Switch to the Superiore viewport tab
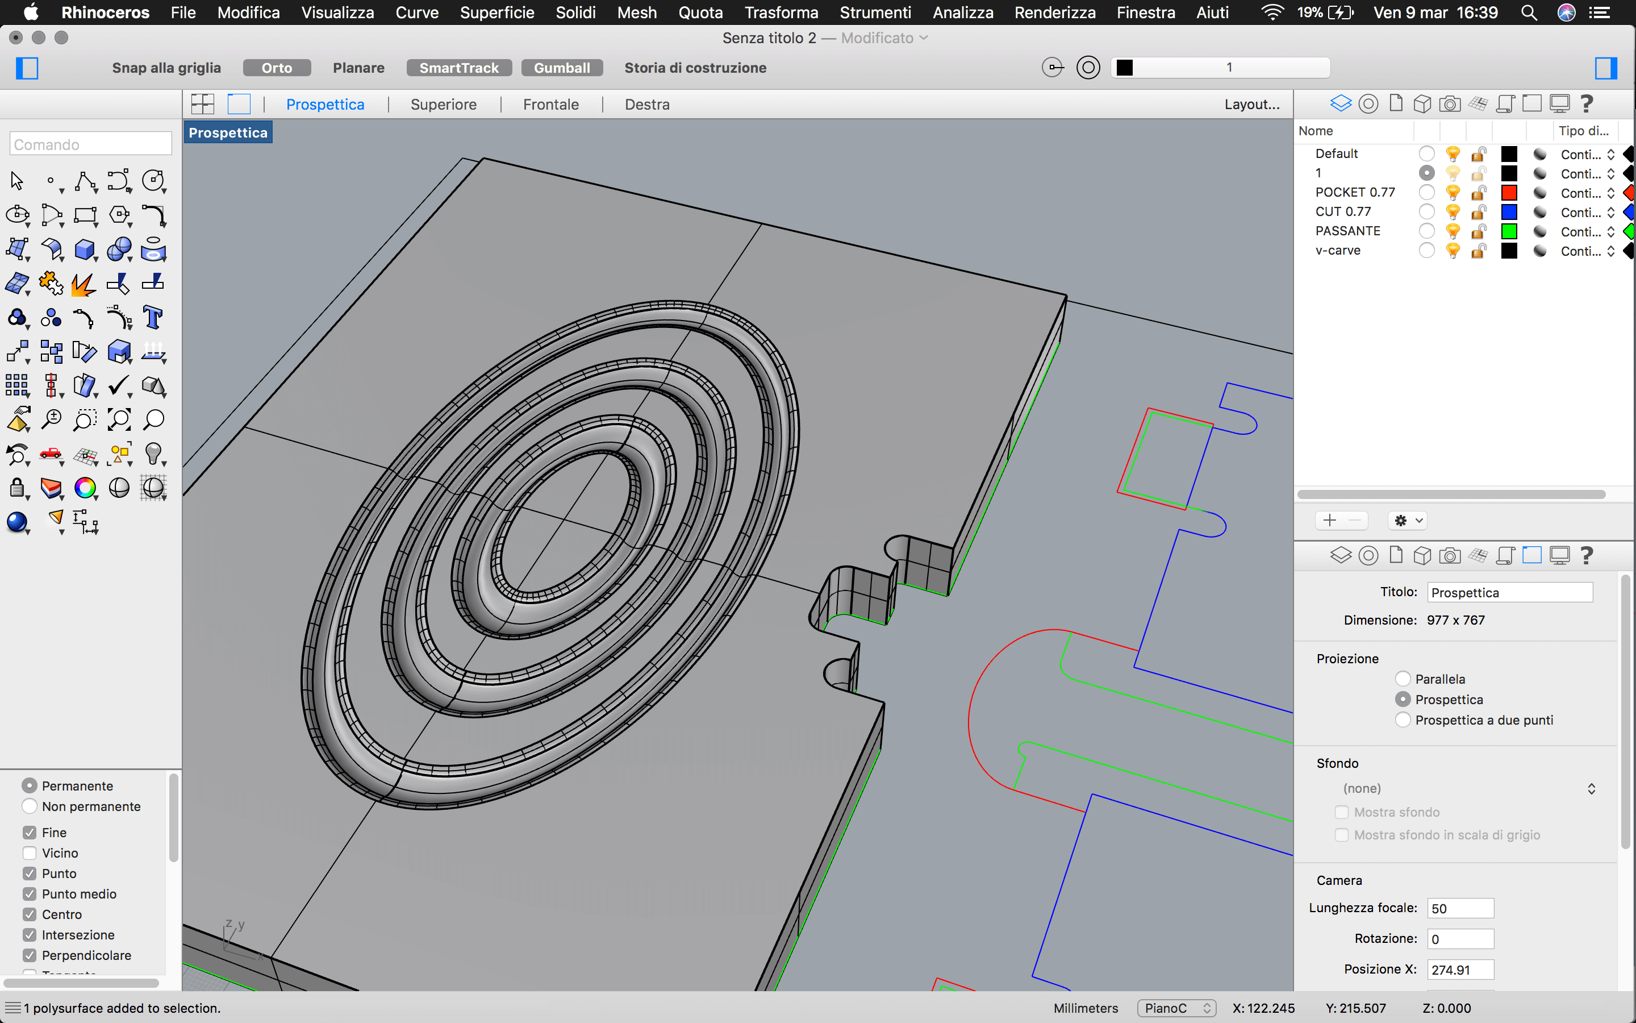This screenshot has height=1023, width=1636. [x=444, y=104]
